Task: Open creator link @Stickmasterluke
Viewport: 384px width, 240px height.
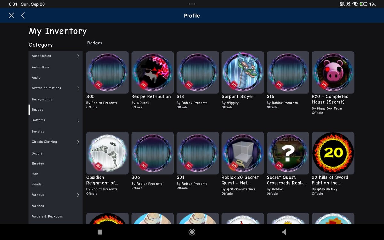Action: [241, 189]
